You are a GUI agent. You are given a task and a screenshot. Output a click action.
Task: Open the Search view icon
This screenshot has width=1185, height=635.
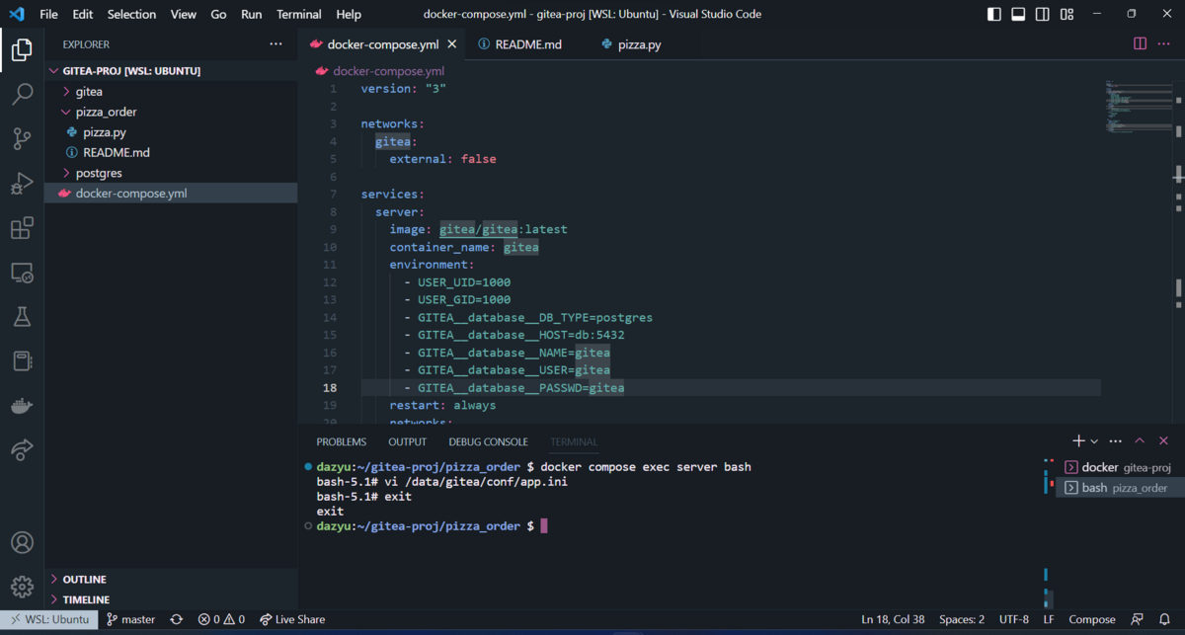(x=22, y=94)
